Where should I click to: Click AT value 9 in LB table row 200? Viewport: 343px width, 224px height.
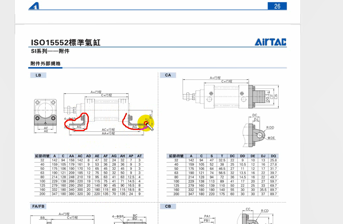[x=139, y=194]
